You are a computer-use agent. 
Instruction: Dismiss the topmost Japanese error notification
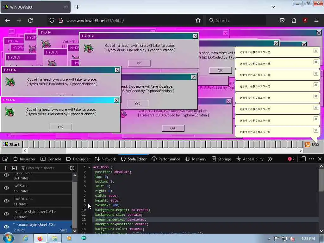(316, 51)
